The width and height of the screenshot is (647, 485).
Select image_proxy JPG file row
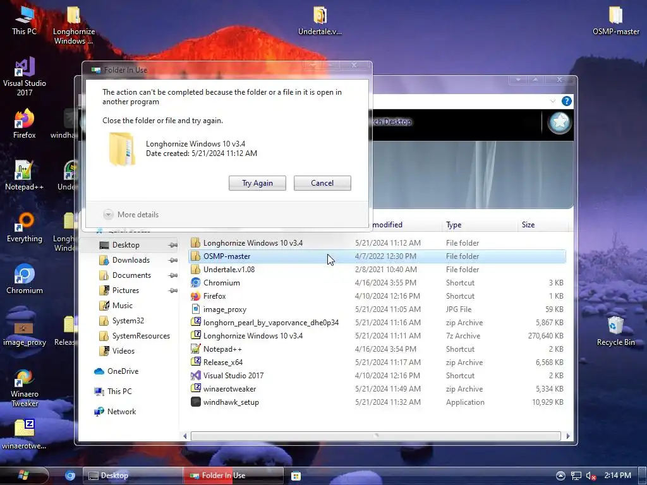[377, 309]
